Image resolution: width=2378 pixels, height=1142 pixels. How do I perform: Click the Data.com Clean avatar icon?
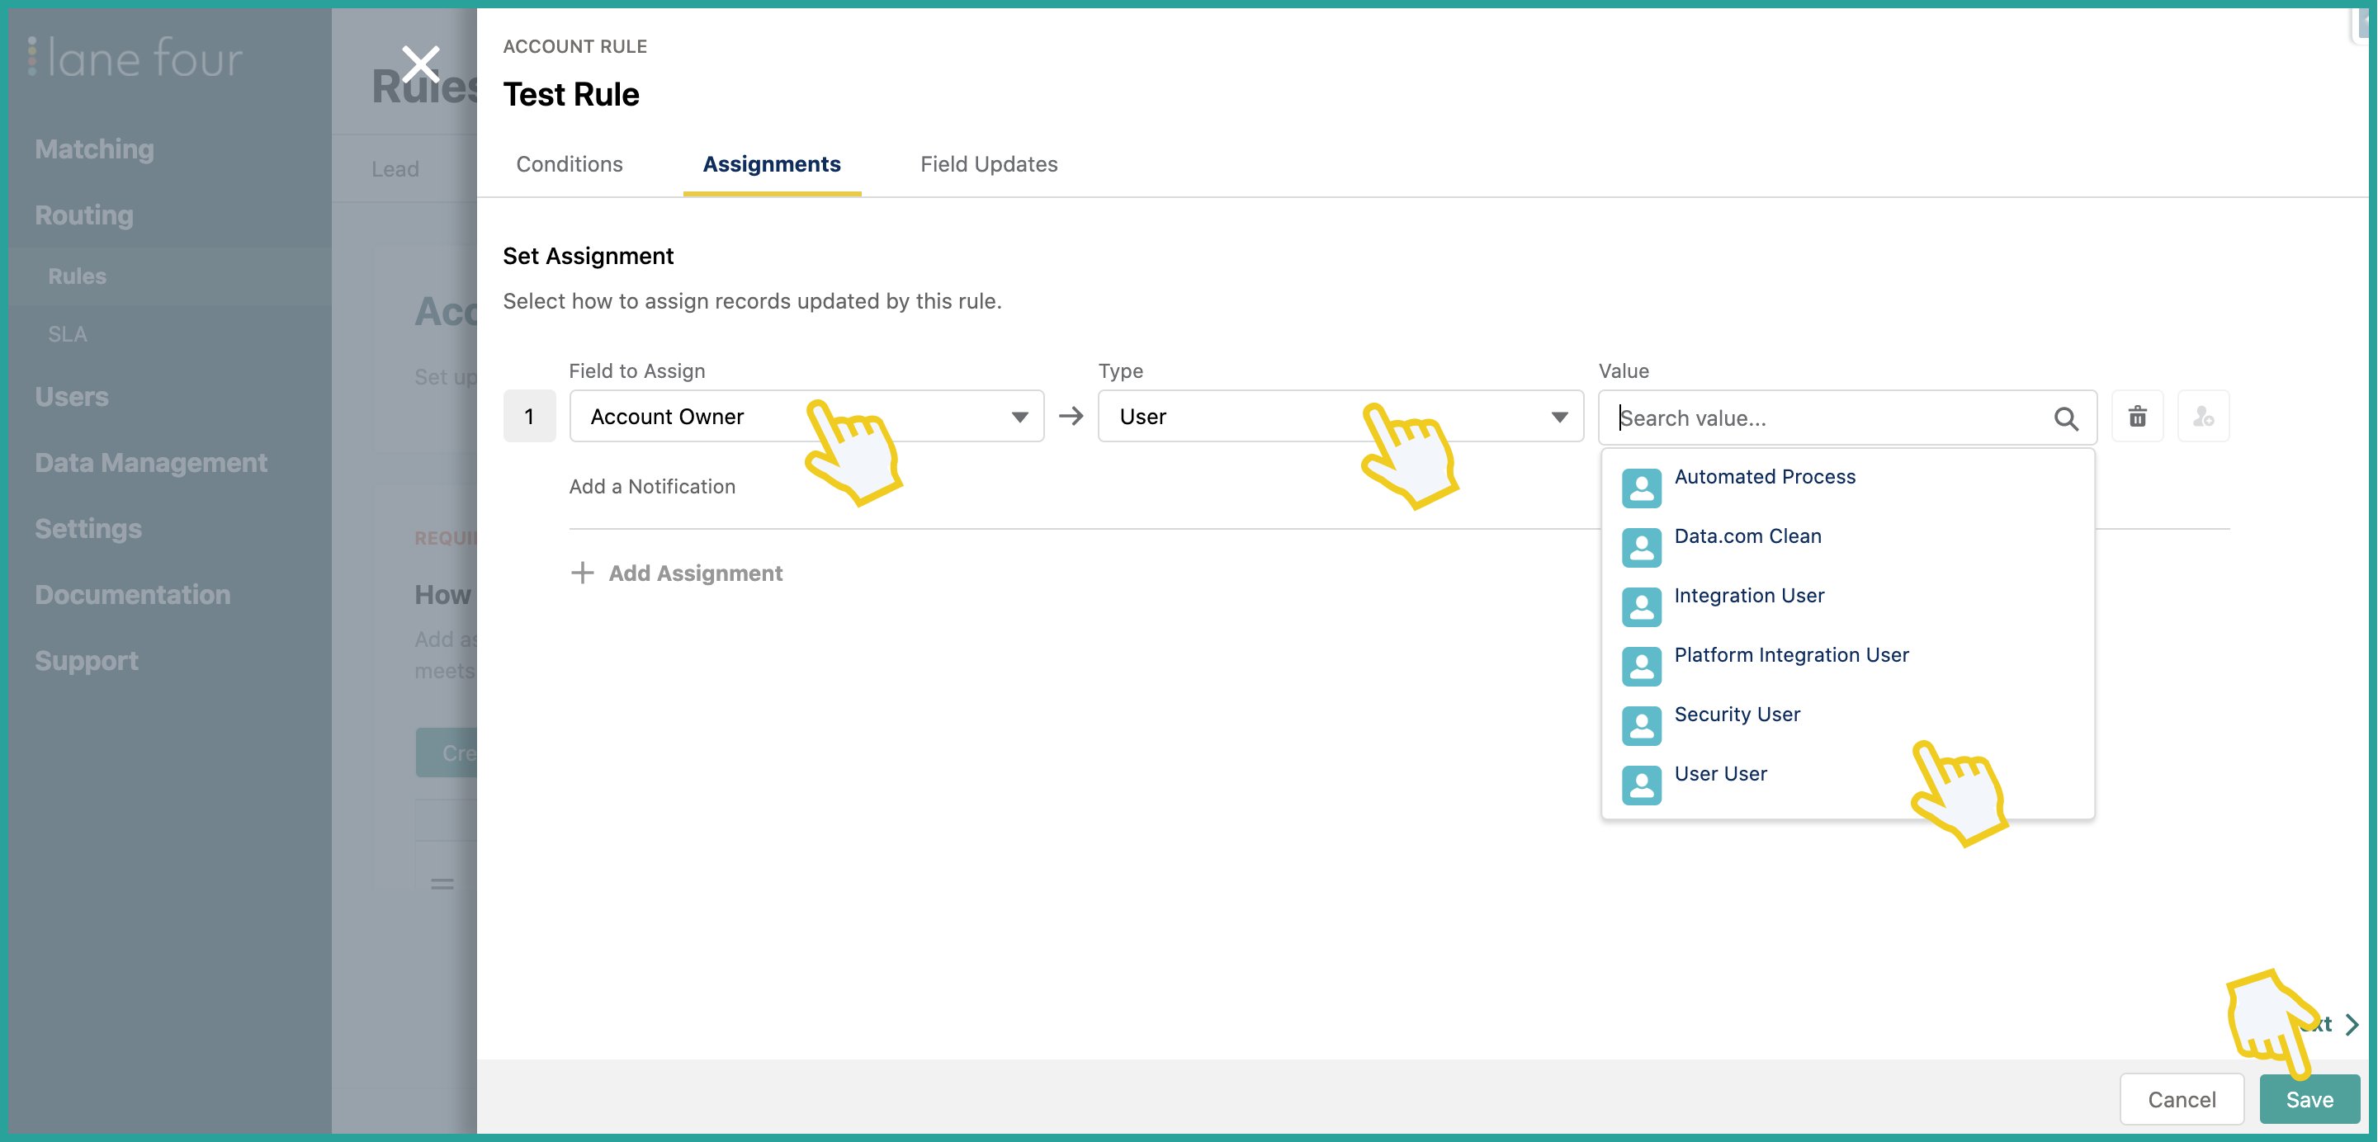(x=1640, y=546)
